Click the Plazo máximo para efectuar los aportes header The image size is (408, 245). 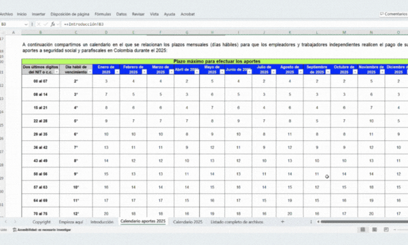click(216, 61)
